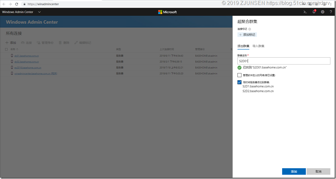The width and height of the screenshot is (336, 179).
Task: Click the 连接标记 info icon
Action: [x=249, y=29]
